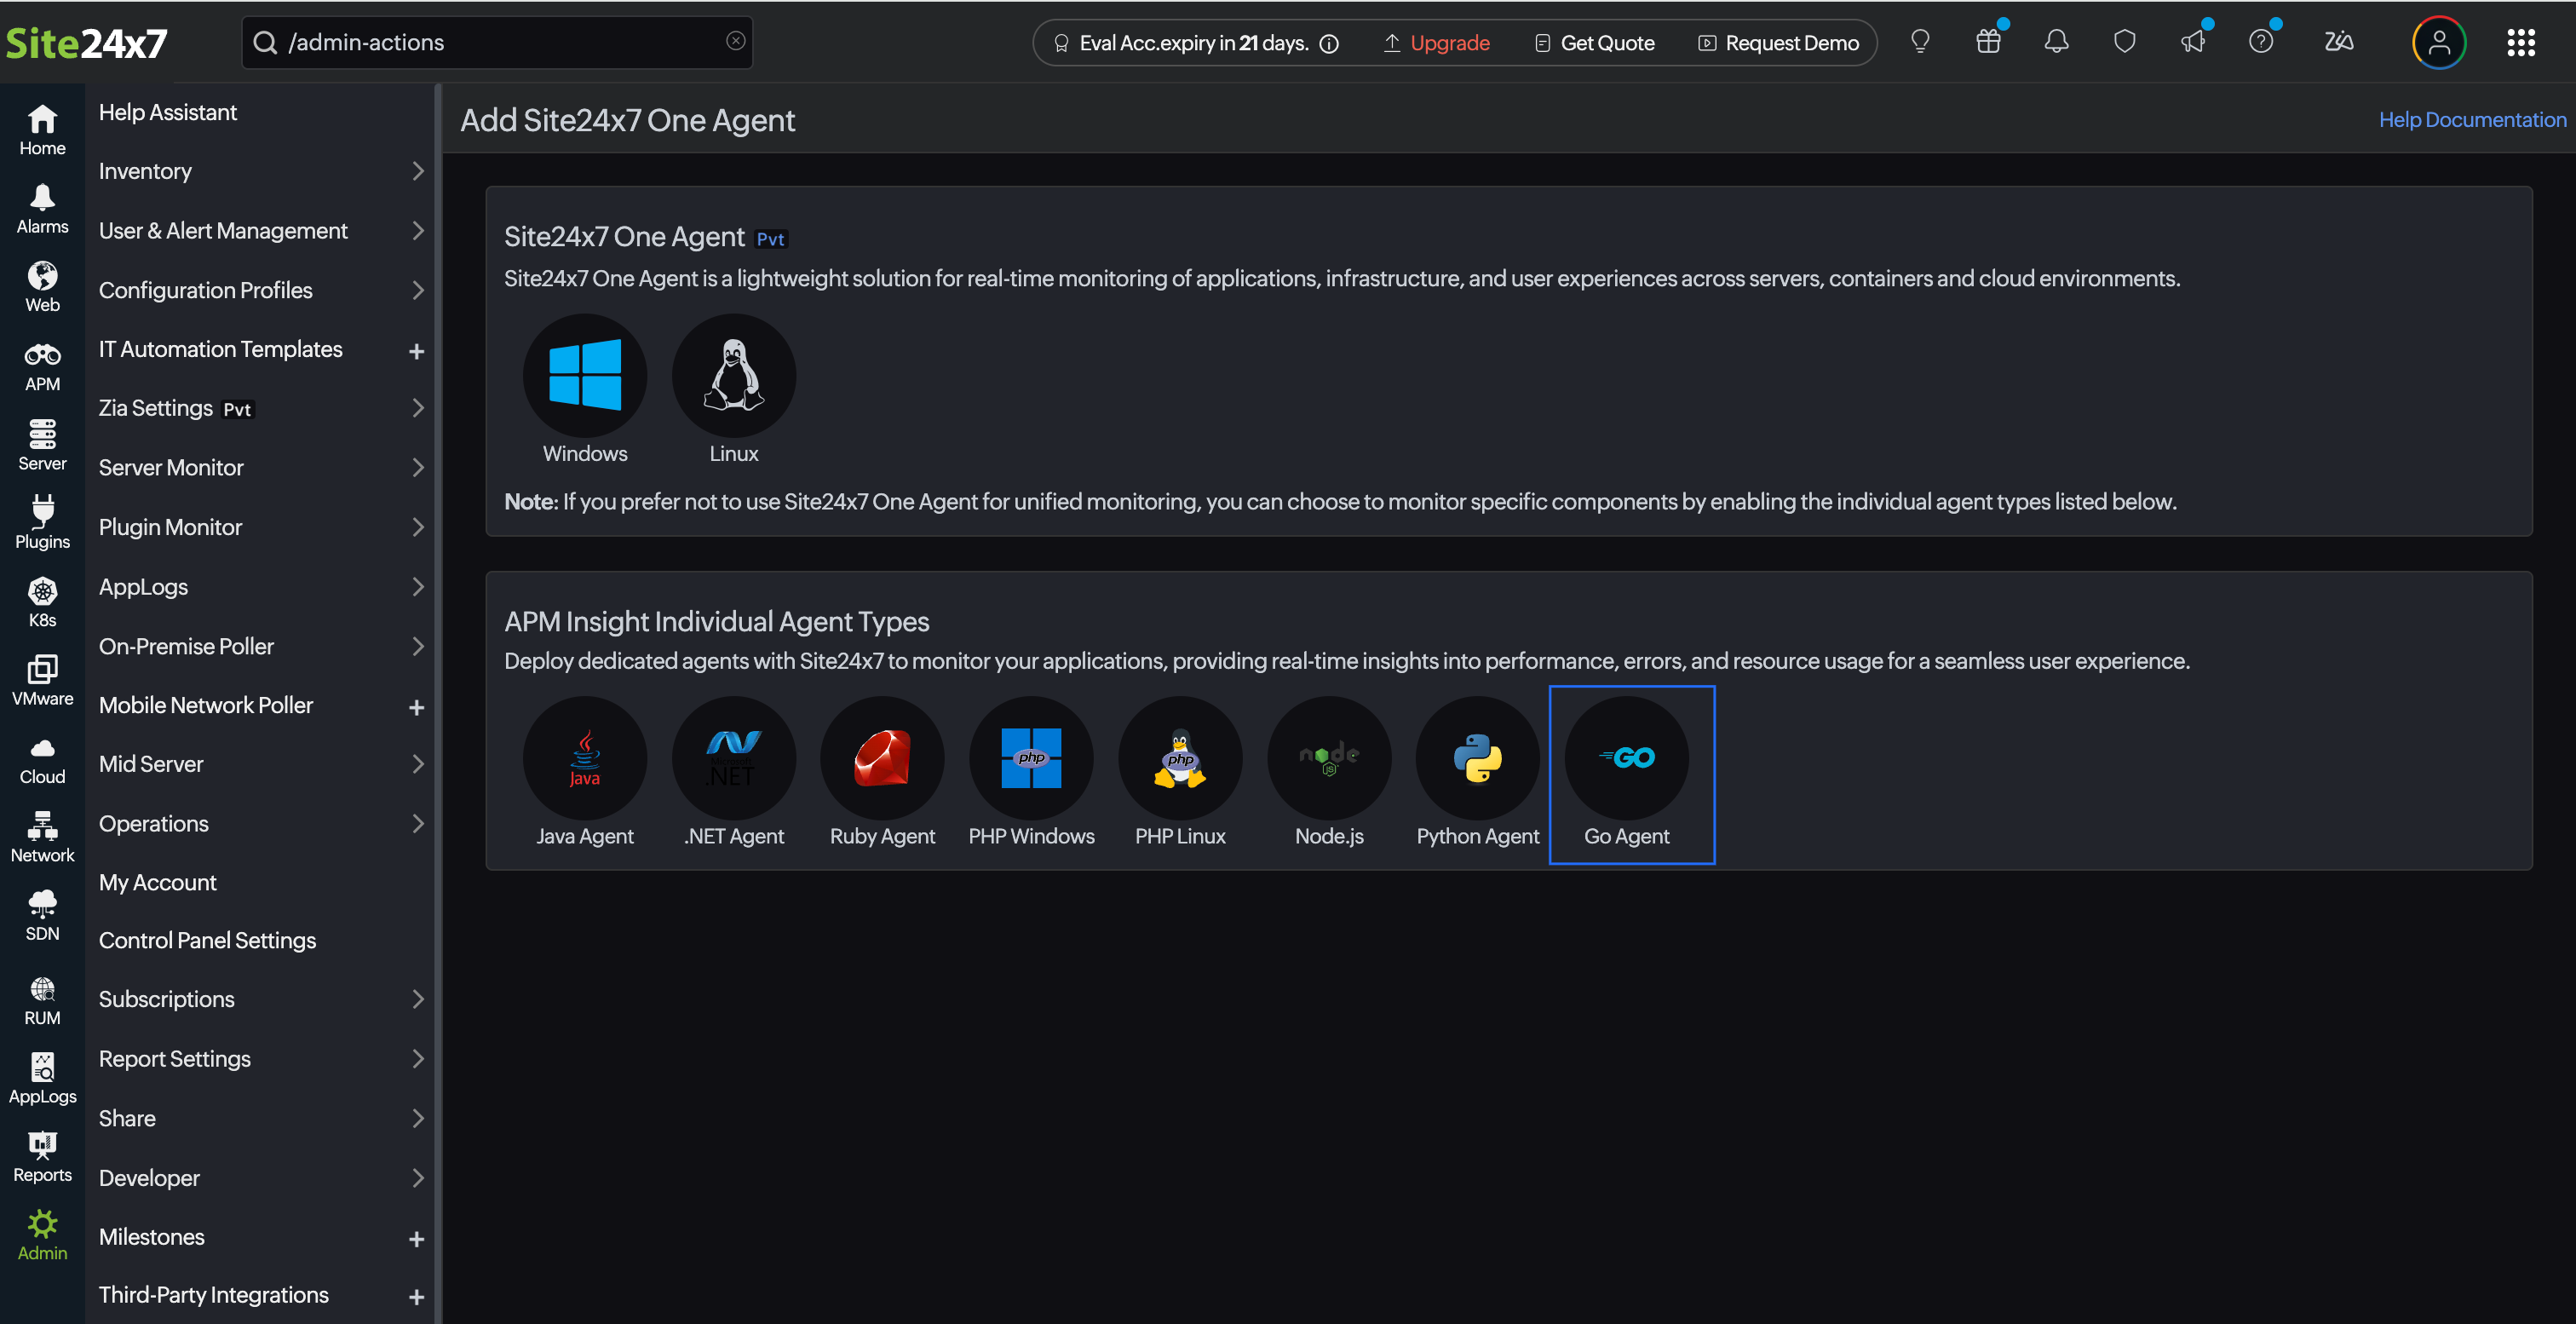Screen dimensions: 2576x1324
Task: Choose the Java Agent icon
Action: point(585,757)
